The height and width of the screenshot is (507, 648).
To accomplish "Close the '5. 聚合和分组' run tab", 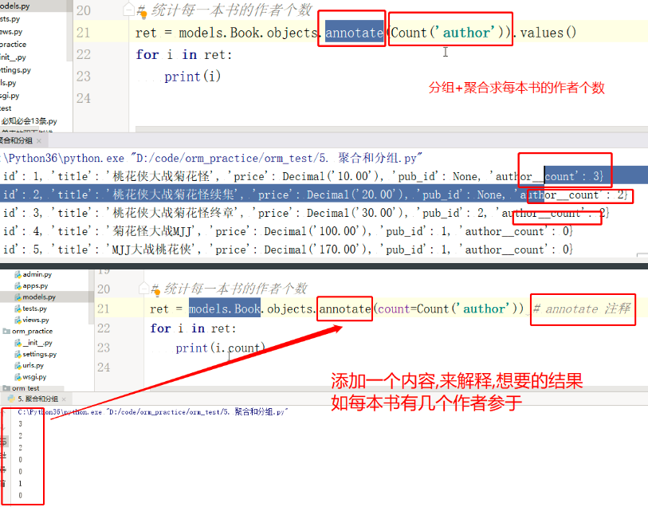I will click(x=64, y=399).
